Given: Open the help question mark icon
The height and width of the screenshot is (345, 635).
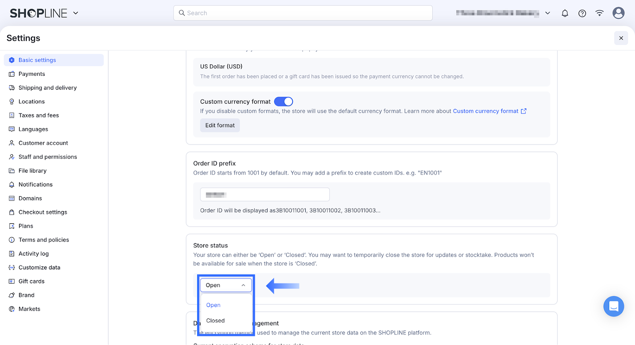Looking at the screenshot, I should click(x=582, y=13).
